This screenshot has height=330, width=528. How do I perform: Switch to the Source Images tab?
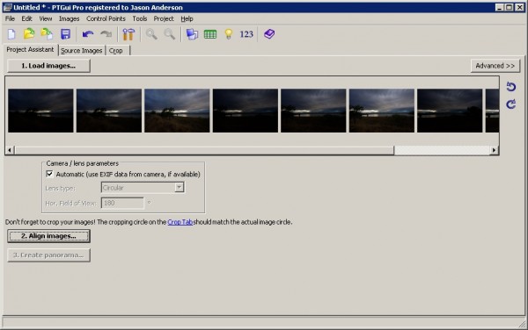tap(82, 51)
